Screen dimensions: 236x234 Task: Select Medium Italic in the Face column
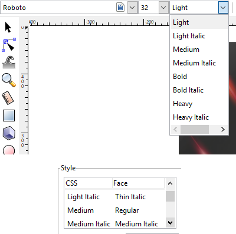[x=136, y=224]
